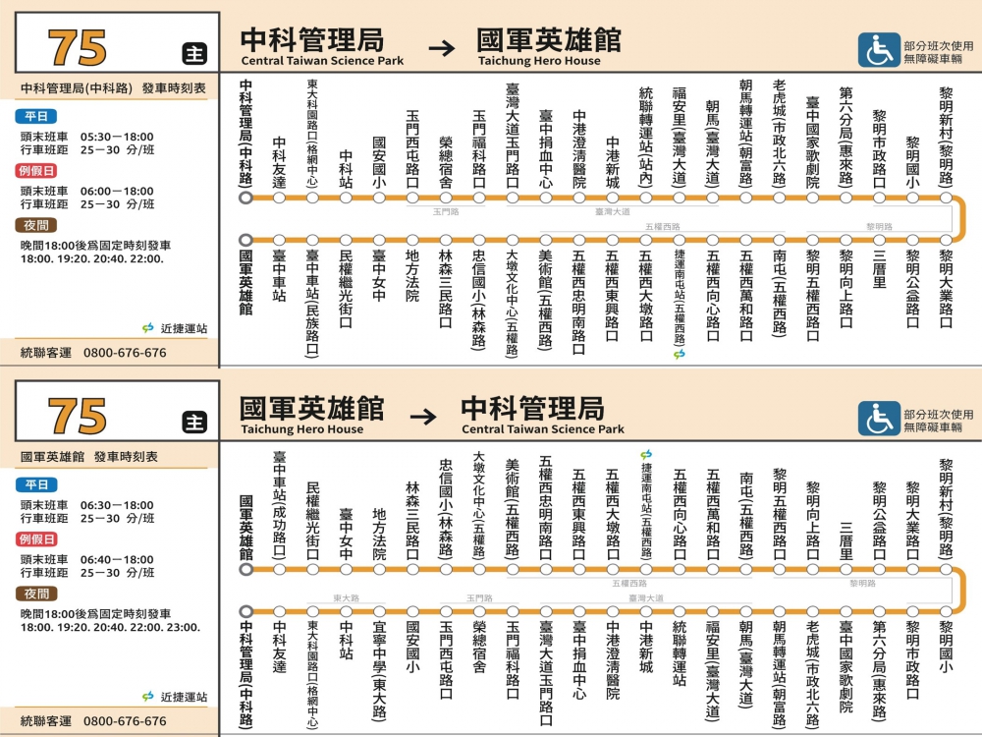This screenshot has height=737, width=982.
Task: Click 近捷運站 legend icon in 國軍英雄館 timetable panel
Action: [148, 697]
